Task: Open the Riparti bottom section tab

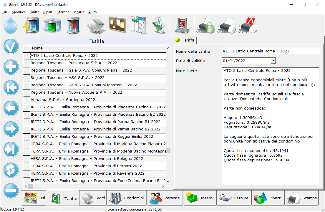Action: click(x=268, y=198)
